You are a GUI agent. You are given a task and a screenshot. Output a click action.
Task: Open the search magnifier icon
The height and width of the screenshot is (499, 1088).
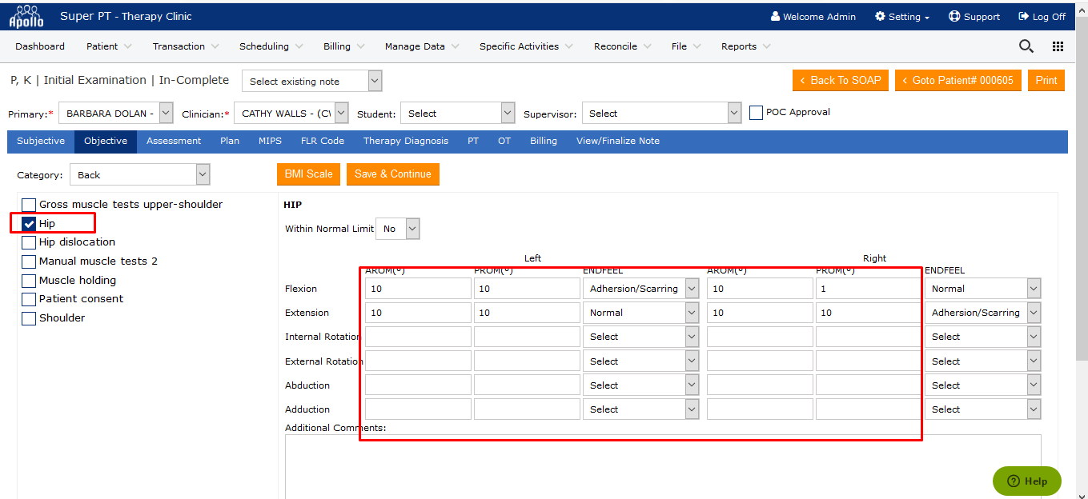pyautogui.click(x=1026, y=46)
